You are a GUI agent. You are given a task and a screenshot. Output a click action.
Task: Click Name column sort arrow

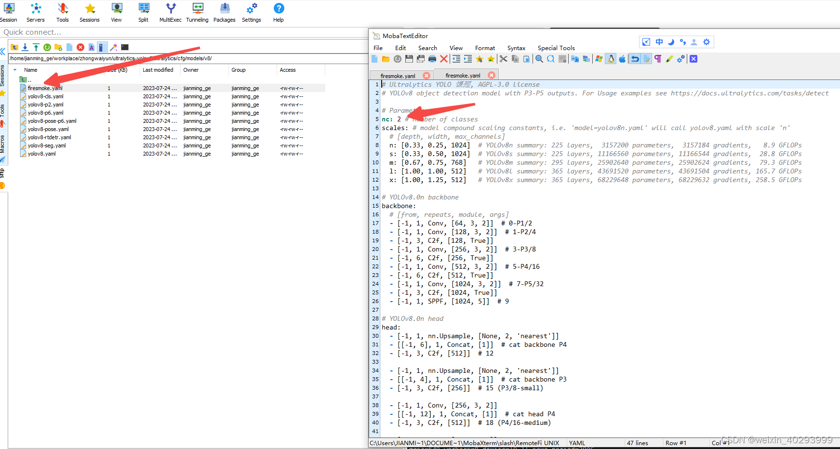pyautogui.click(x=15, y=70)
